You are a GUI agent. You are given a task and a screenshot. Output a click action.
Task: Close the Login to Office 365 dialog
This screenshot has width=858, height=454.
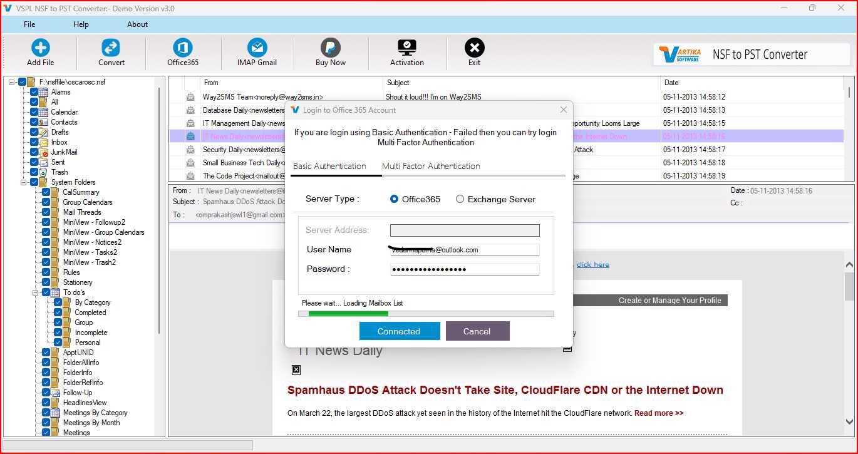click(x=563, y=110)
